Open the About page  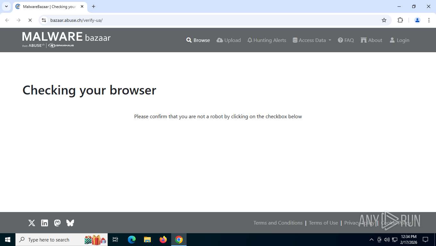click(372, 40)
